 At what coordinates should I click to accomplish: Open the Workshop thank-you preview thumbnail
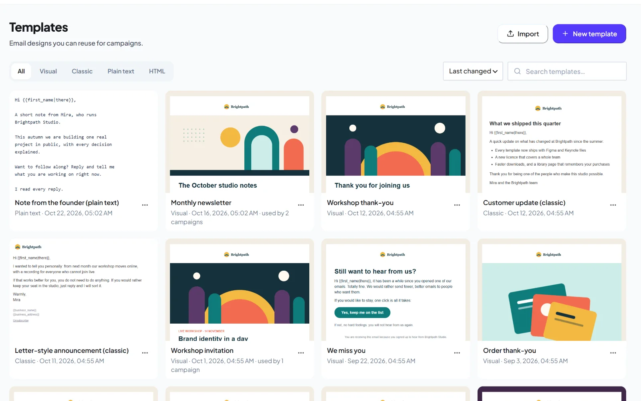pyautogui.click(x=396, y=142)
